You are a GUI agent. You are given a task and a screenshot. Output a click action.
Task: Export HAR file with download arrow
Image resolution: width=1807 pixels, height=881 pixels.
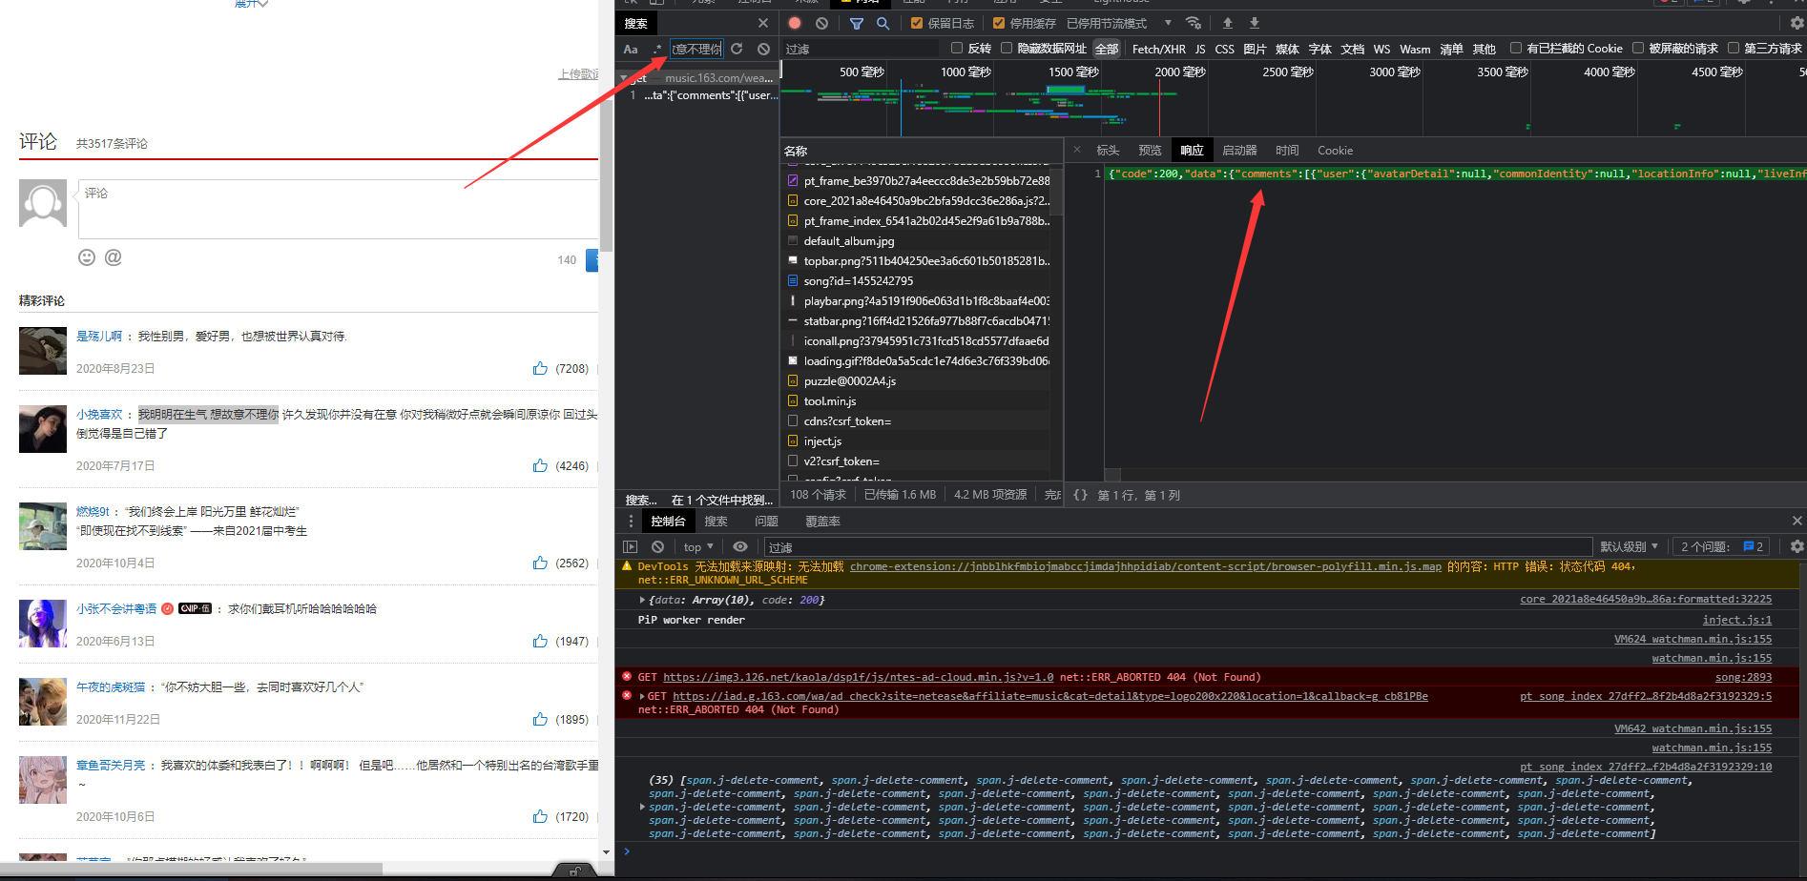pyautogui.click(x=1255, y=23)
